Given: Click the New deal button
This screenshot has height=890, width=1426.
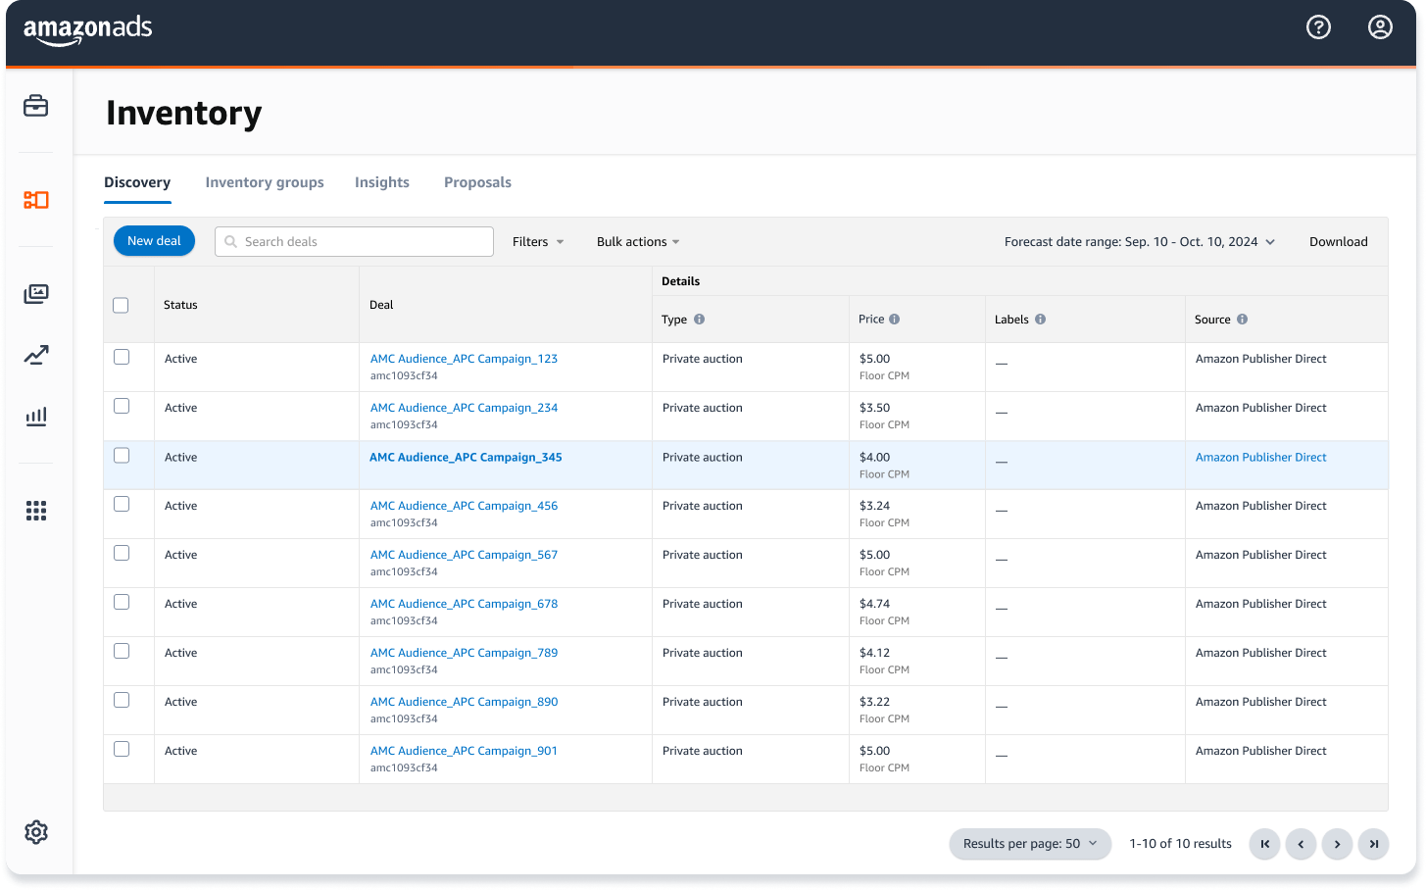Looking at the screenshot, I should point(154,241).
